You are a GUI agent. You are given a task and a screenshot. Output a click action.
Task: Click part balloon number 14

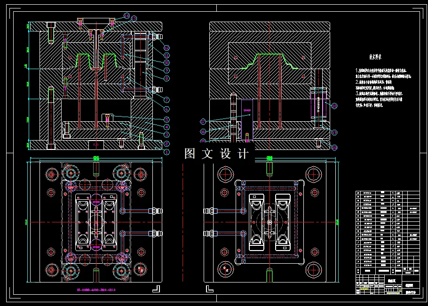point(127,16)
